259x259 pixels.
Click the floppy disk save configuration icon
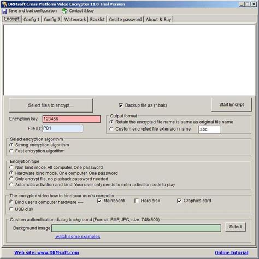tap(4, 11)
